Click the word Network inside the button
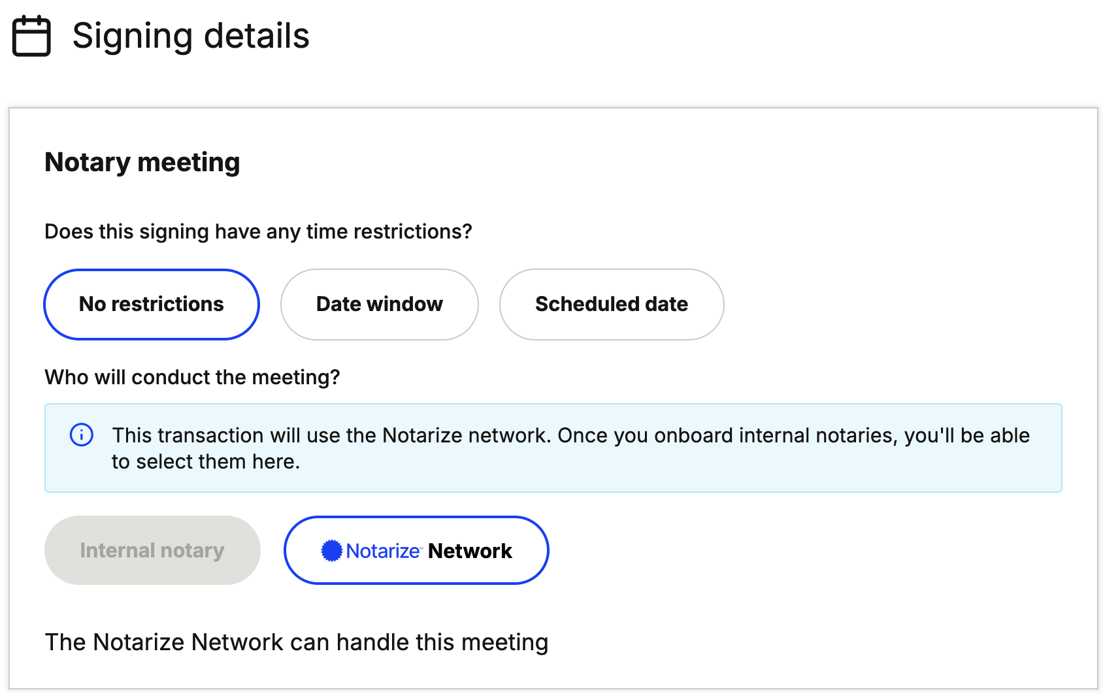 click(x=470, y=551)
